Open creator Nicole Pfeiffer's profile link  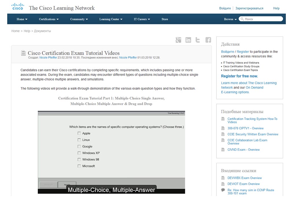pos(48,57)
